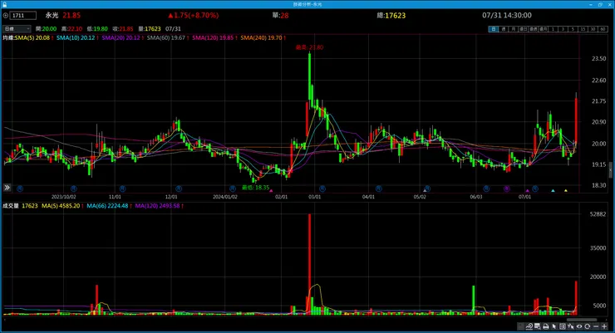Click the tall red volume bar near 03/01

(x=309, y=264)
